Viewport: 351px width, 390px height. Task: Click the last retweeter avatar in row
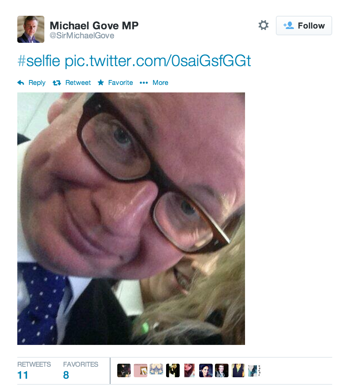(x=254, y=370)
